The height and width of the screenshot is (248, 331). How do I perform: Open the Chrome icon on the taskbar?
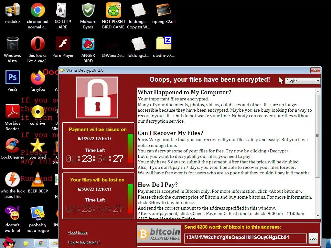point(41,243)
